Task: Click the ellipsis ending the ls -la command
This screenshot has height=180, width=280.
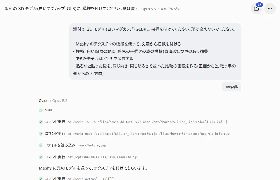Action: [231, 122]
